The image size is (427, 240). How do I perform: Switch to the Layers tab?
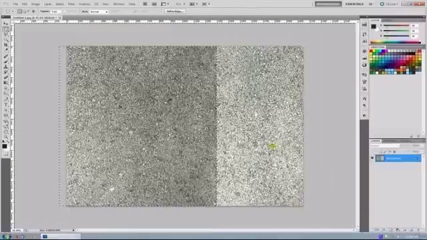tap(376, 141)
